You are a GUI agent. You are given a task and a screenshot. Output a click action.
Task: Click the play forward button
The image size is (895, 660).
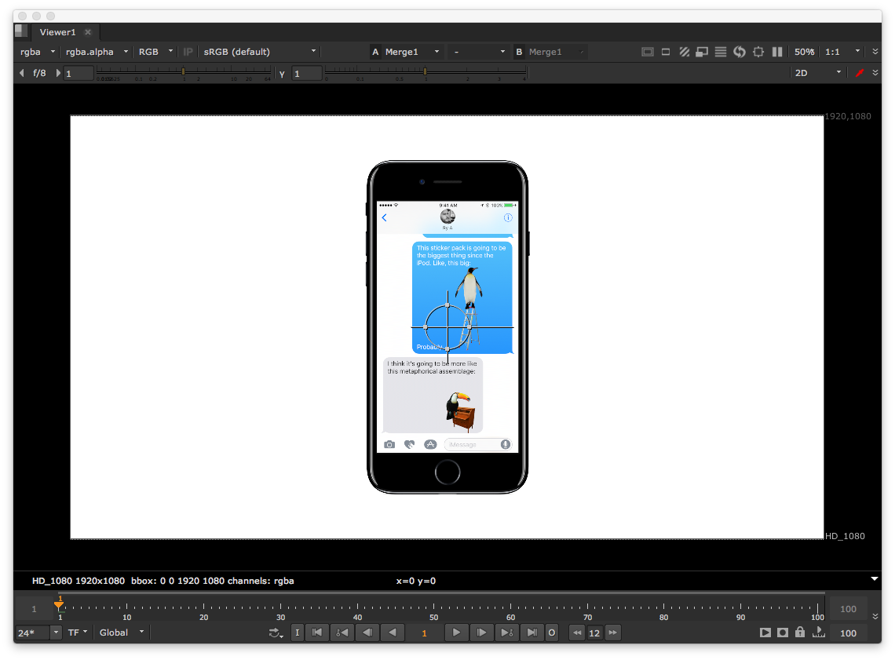pos(456,632)
